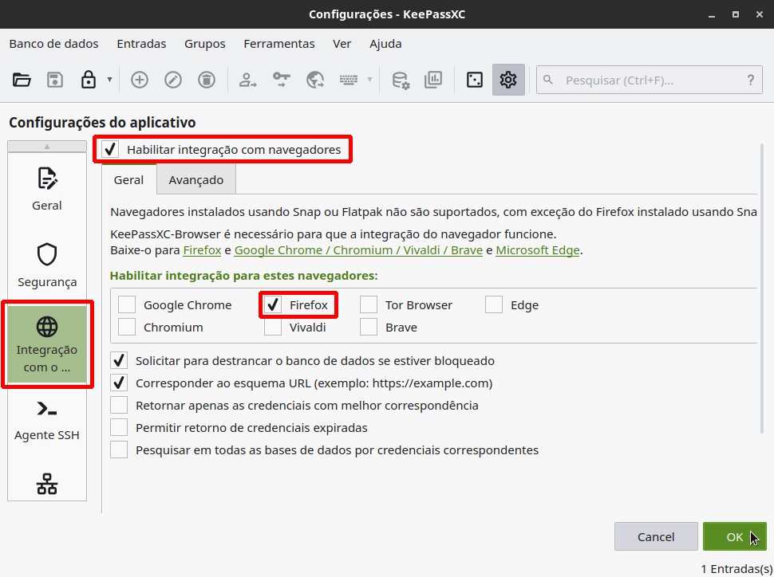Select Geral category in settings sidebar
This screenshot has height=577, width=774.
(x=47, y=190)
